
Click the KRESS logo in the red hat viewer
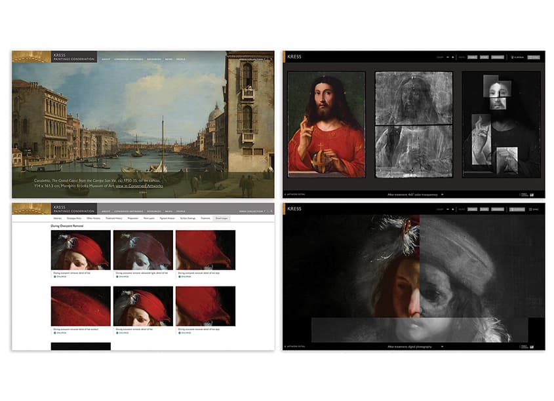click(294, 208)
